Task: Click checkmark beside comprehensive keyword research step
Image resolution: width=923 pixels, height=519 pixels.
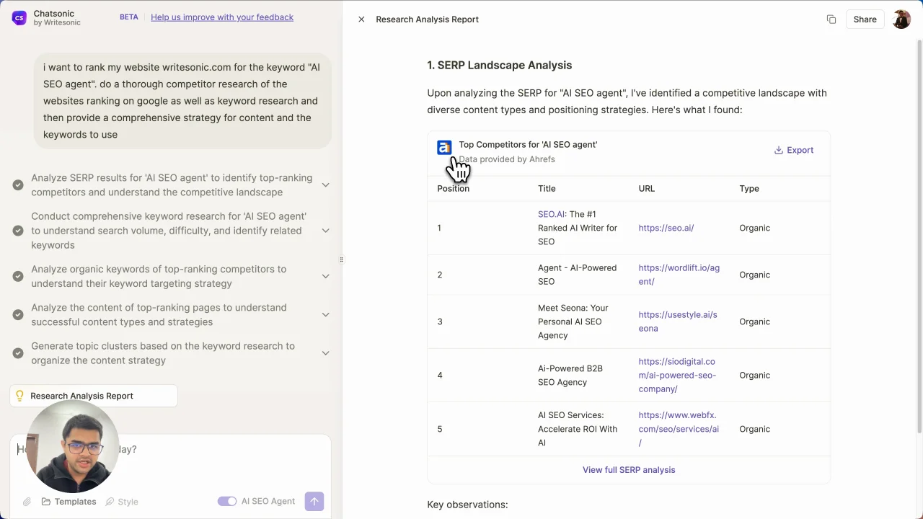Action: pos(18,231)
